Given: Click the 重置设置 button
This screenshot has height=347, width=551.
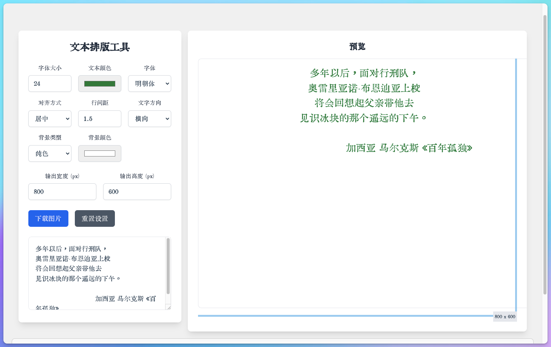Looking at the screenshot, I should pyautogui.click(x=95, y=218).
